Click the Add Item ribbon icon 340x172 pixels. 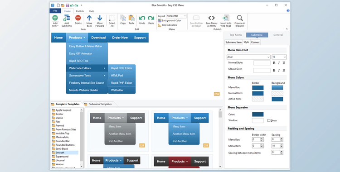pyautogui.click(x=55, y=18)
